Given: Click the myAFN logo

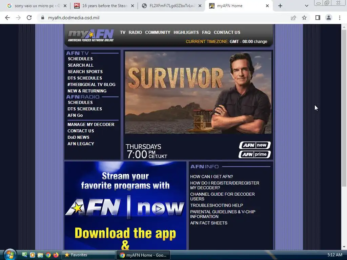Looking at the screenshot, I should [91, 35].
